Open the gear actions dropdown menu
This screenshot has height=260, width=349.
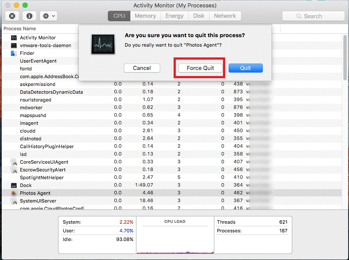tap(48, 16)
